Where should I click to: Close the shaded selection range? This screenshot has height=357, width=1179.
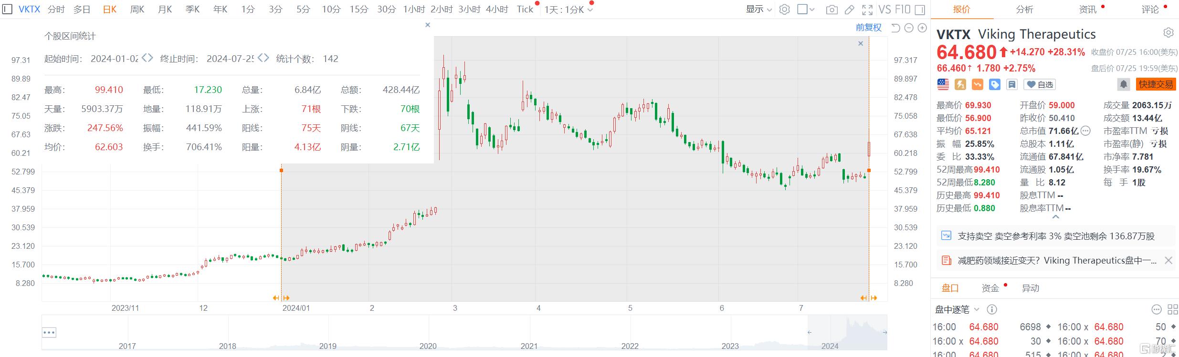pos(861,43)
